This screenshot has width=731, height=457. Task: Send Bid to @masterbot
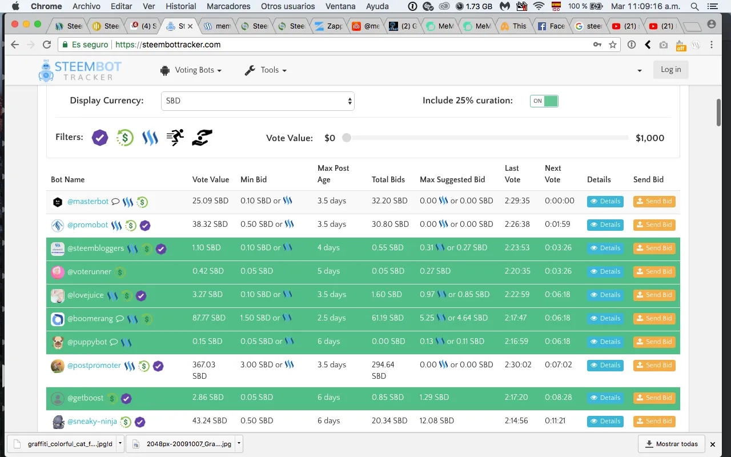pos(654,202)
